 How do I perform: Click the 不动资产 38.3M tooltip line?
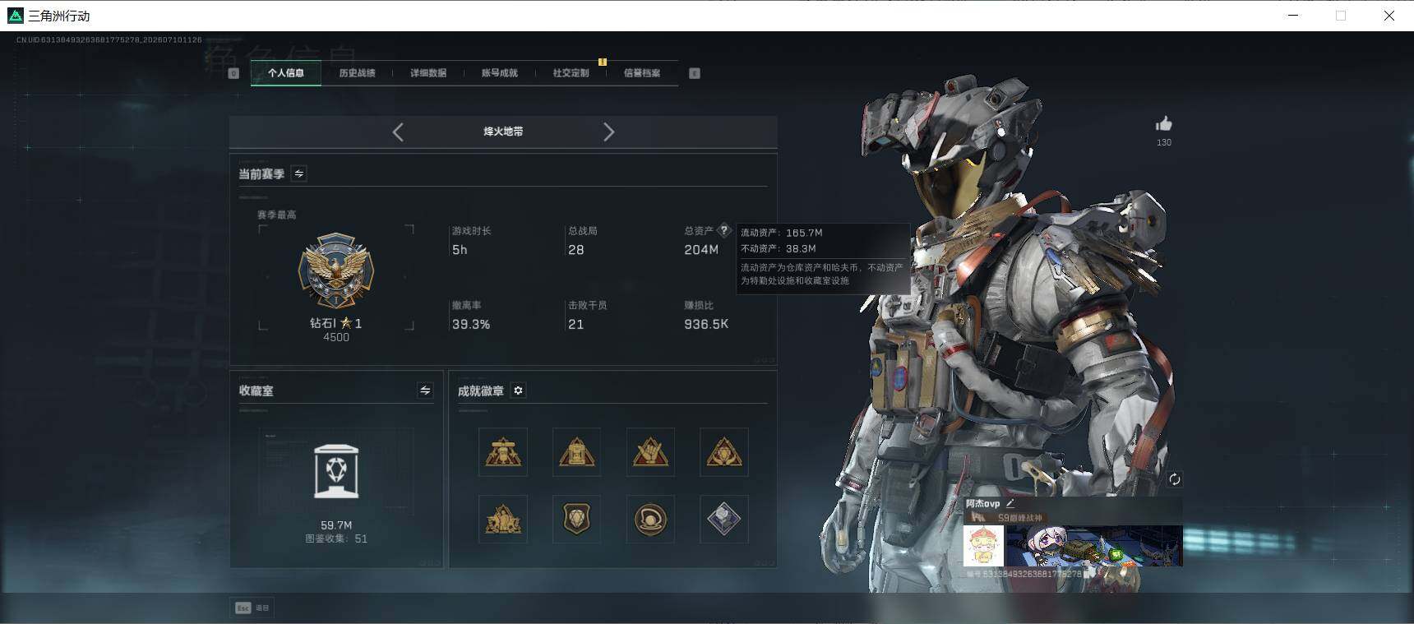[x=779, y=248]
